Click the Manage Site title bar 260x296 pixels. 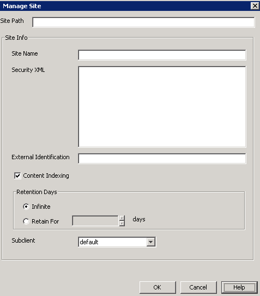(125, 6)
